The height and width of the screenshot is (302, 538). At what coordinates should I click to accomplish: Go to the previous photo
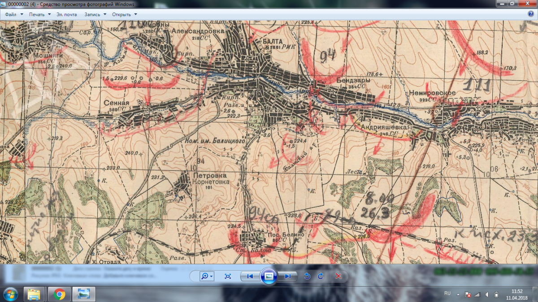250,276
